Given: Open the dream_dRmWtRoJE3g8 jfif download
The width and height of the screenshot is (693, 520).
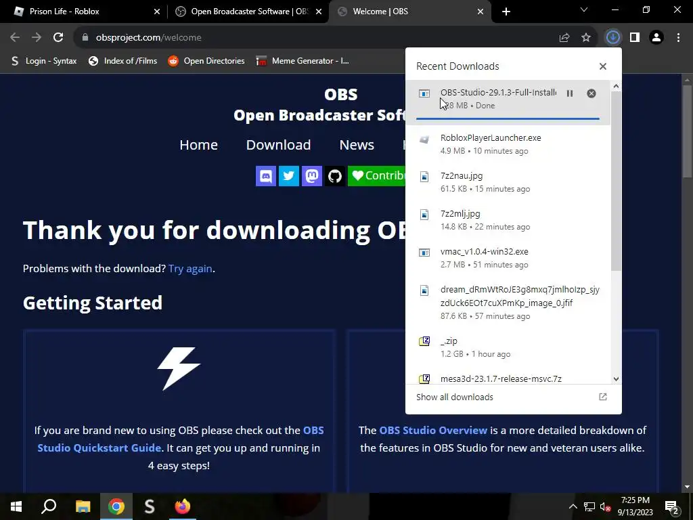Looking at the screenshot, I should point(508,303).
